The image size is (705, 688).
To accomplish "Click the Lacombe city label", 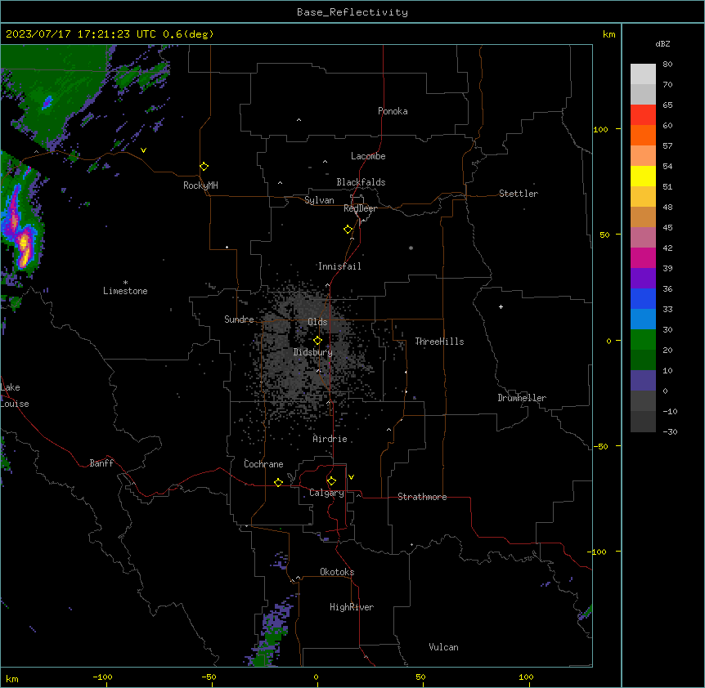I will click(x=368, y=156).
